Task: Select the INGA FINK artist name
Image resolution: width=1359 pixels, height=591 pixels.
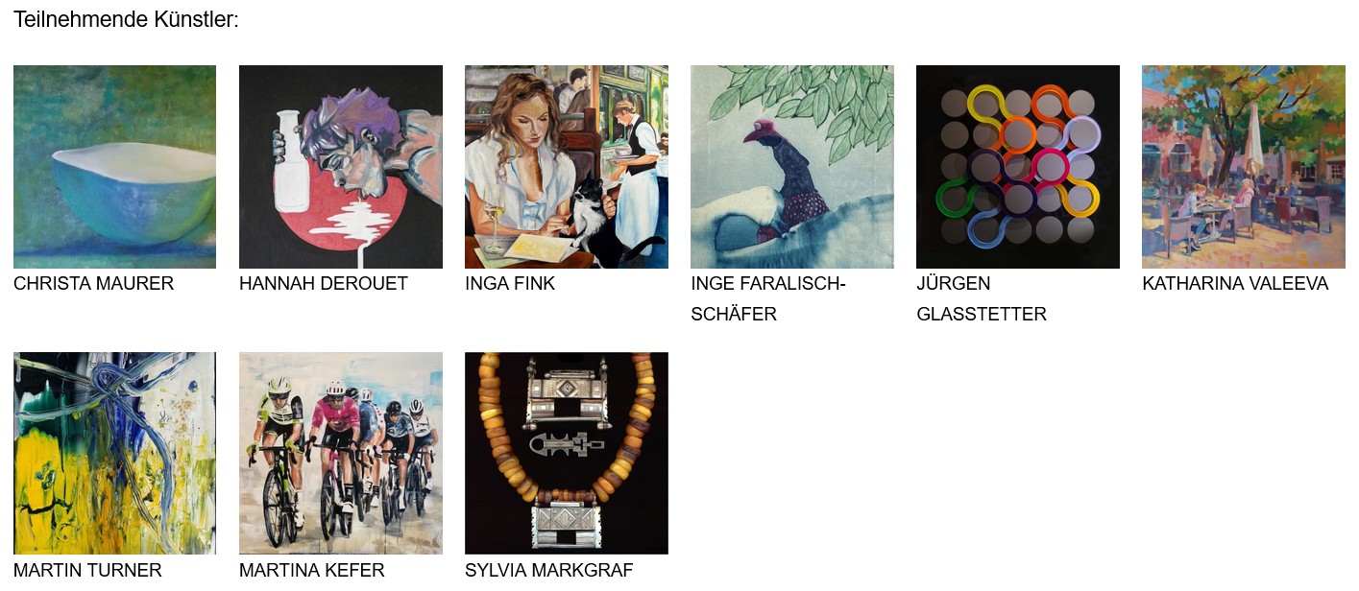Action: pyautogui.click(x=510, y=284)
